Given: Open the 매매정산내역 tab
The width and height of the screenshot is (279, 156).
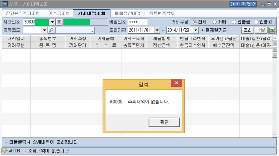Looking at the screenshot, I should pyautogui.click(x=128, y=13).
